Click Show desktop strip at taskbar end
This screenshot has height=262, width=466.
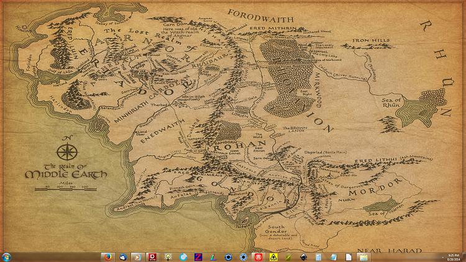click(464, 257)
